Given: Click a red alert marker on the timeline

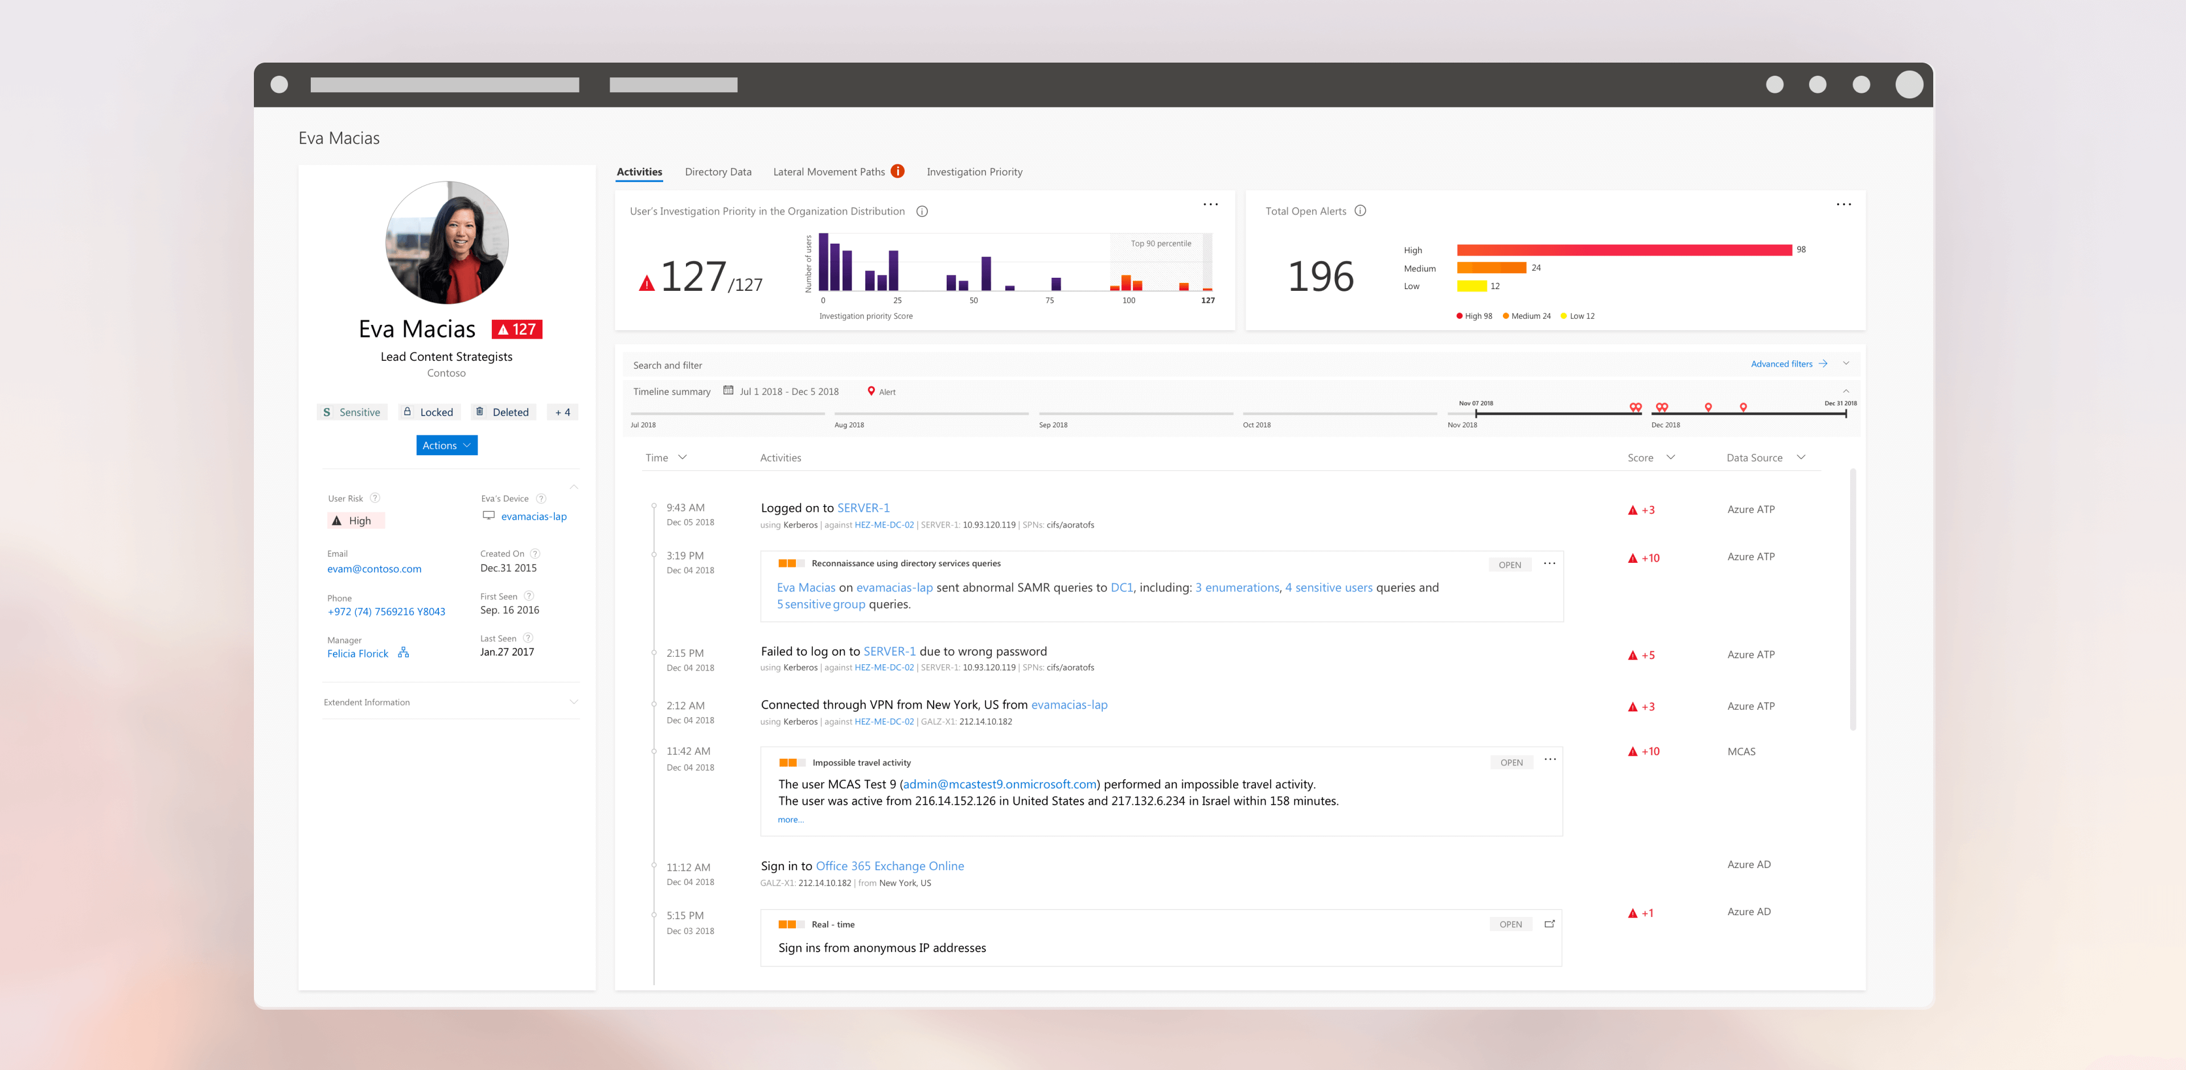Looking at the screenshot, I should pos(1634,408).
